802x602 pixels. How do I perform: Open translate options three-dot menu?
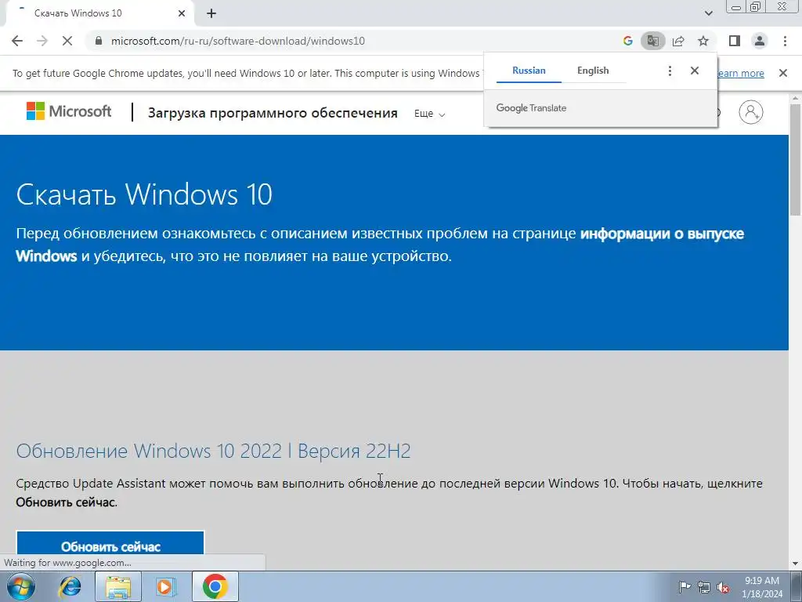click(x=670, y=71)
